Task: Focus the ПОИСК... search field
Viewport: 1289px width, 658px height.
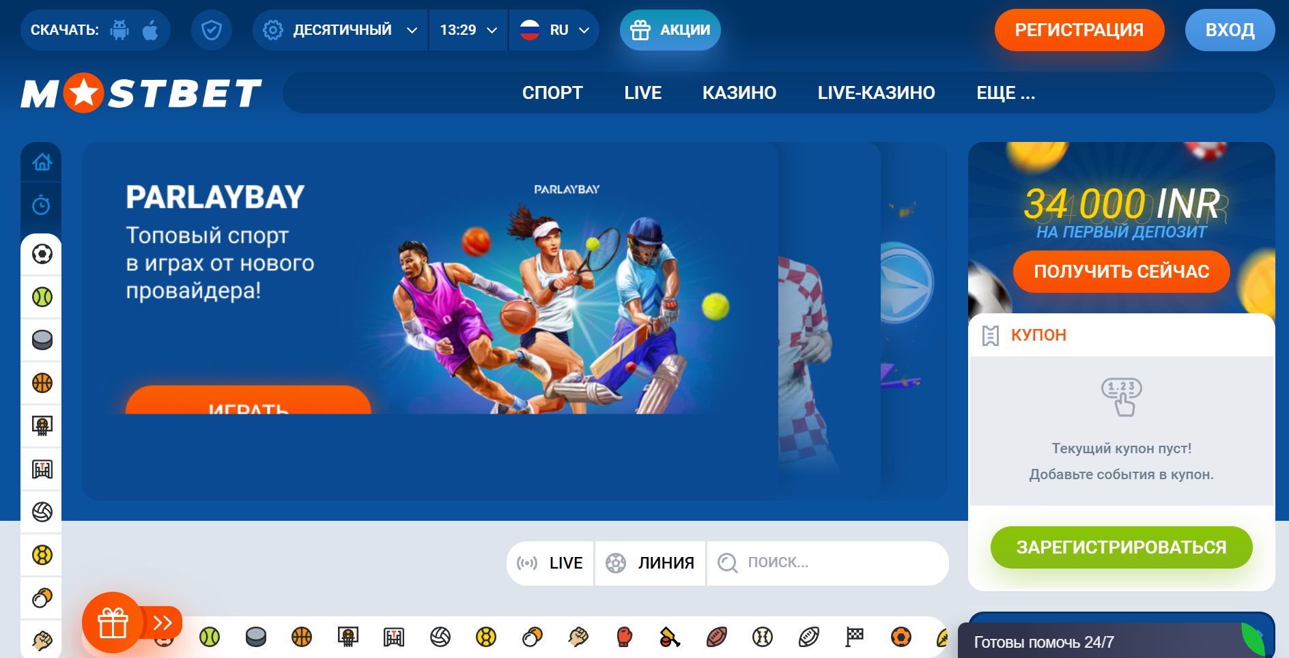Action: pos(827,563)
